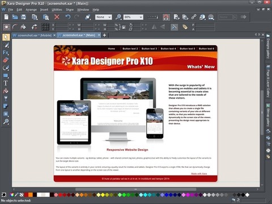Screen dimensions: 272x204
Task: Toggle the red magnet snap button
Action: [x=166, y=18]
